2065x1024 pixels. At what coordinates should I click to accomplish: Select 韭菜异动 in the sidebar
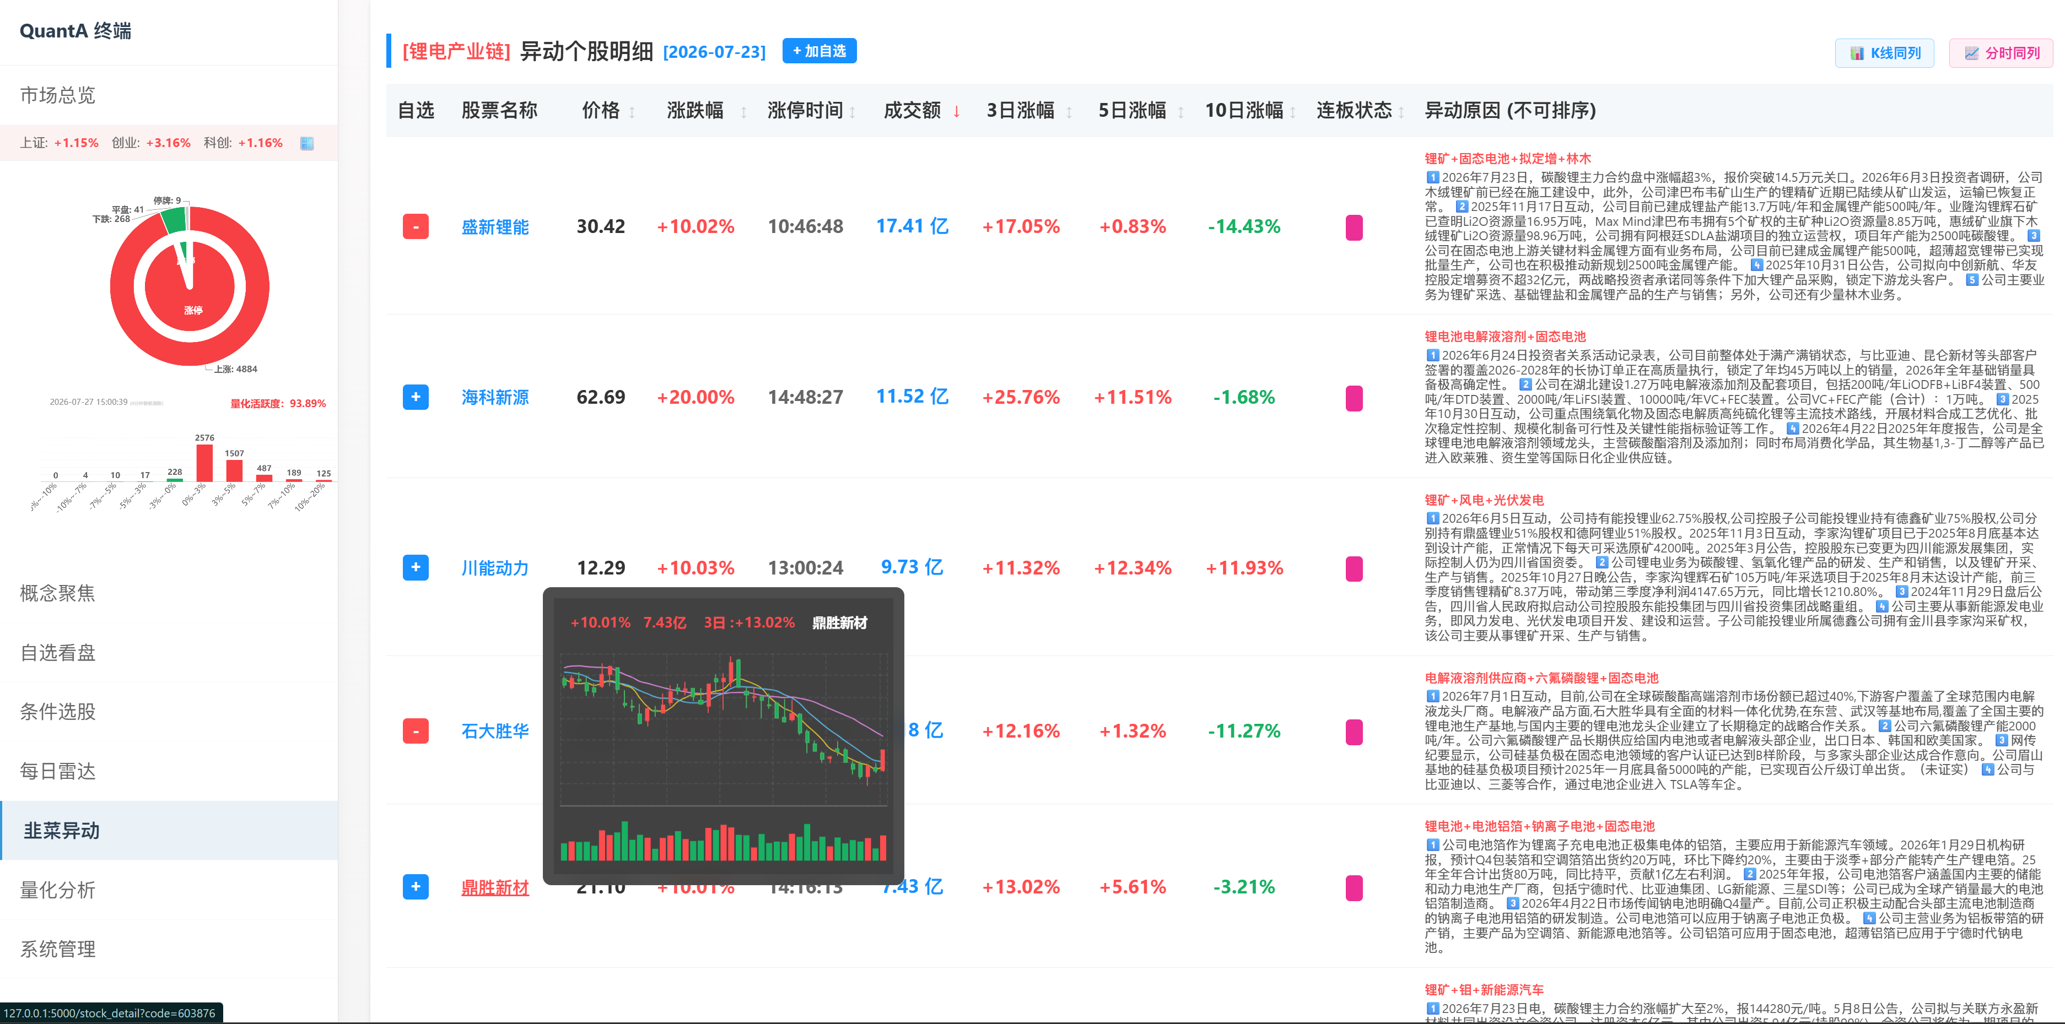(x=168, y=830)
